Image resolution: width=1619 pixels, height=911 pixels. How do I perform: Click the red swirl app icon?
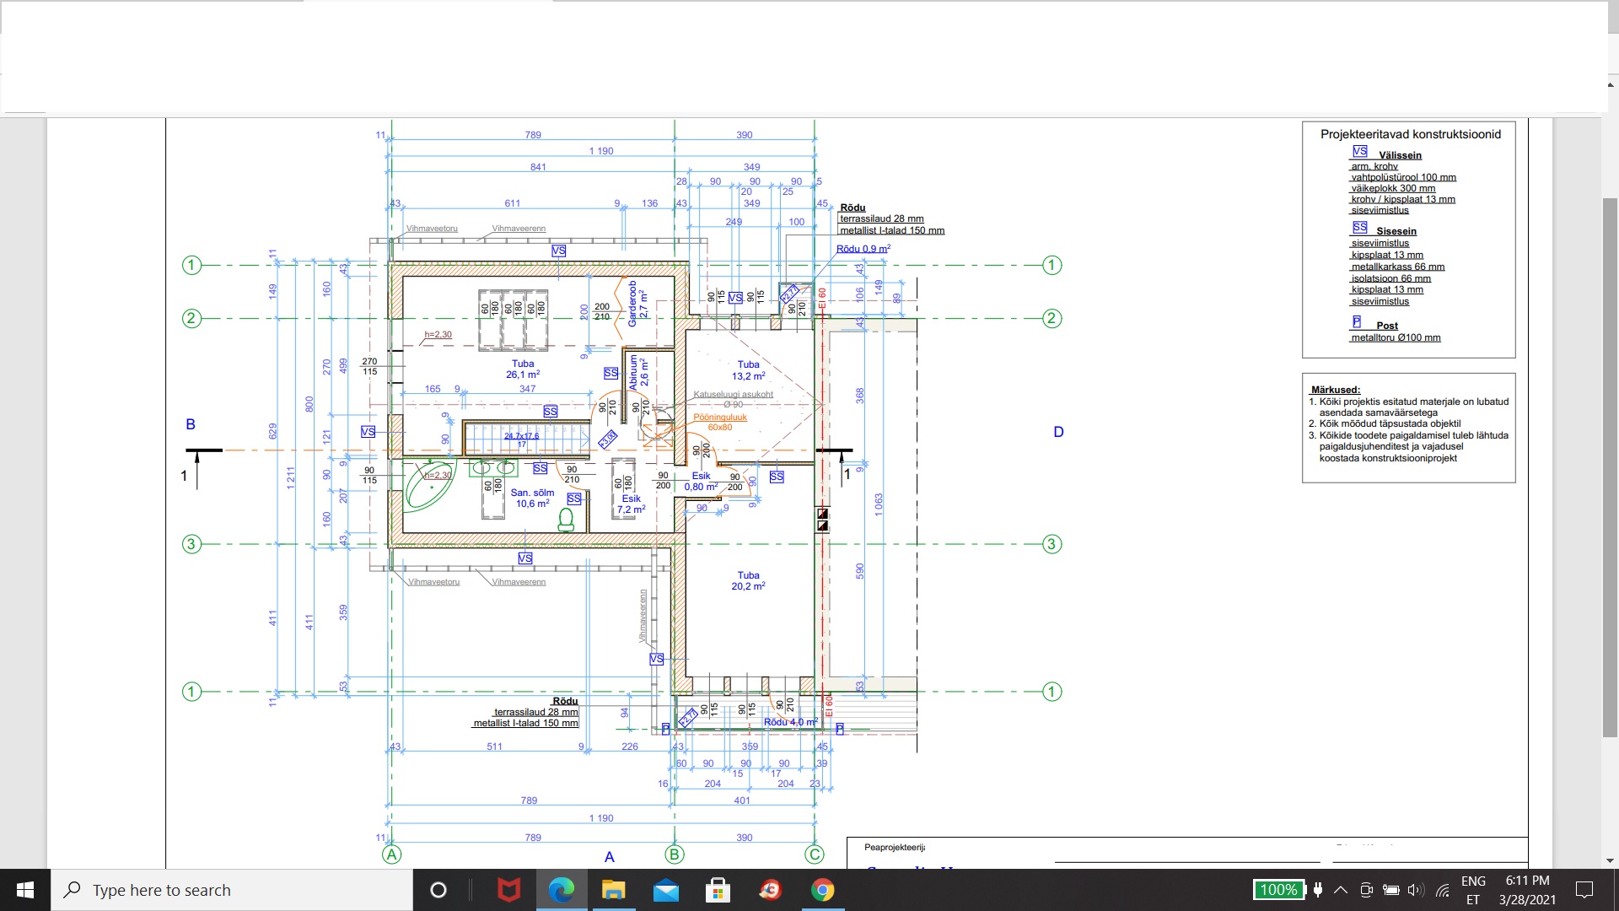tap(770, 890)
